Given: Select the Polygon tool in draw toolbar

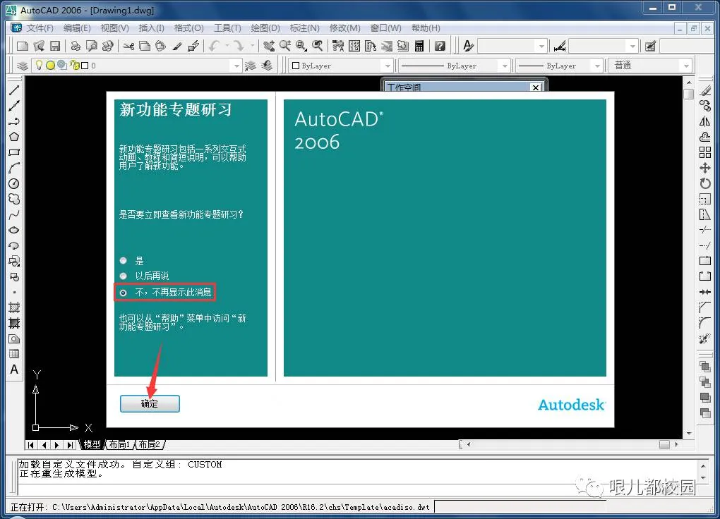Looking at the screenshot, I should click(14, 137).
